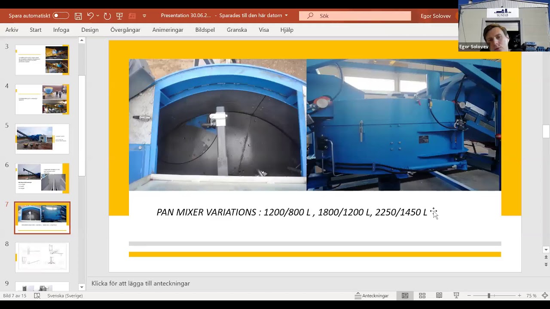
Task: Click the Save diskette icon
Action: coord(78,16)
